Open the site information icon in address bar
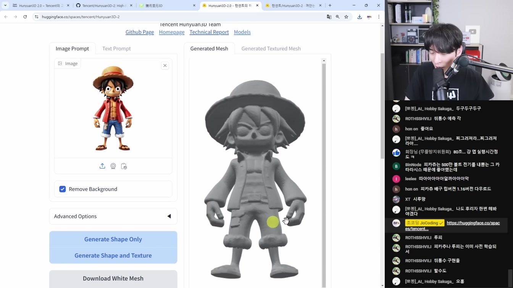 (37, 17)
